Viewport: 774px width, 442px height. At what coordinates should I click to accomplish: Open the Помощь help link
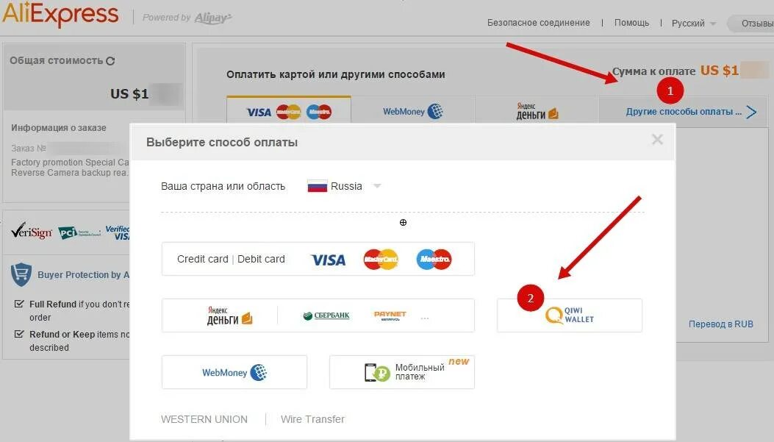(x=631, y=23)
